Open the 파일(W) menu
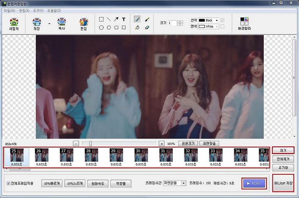 coord(9,11)
